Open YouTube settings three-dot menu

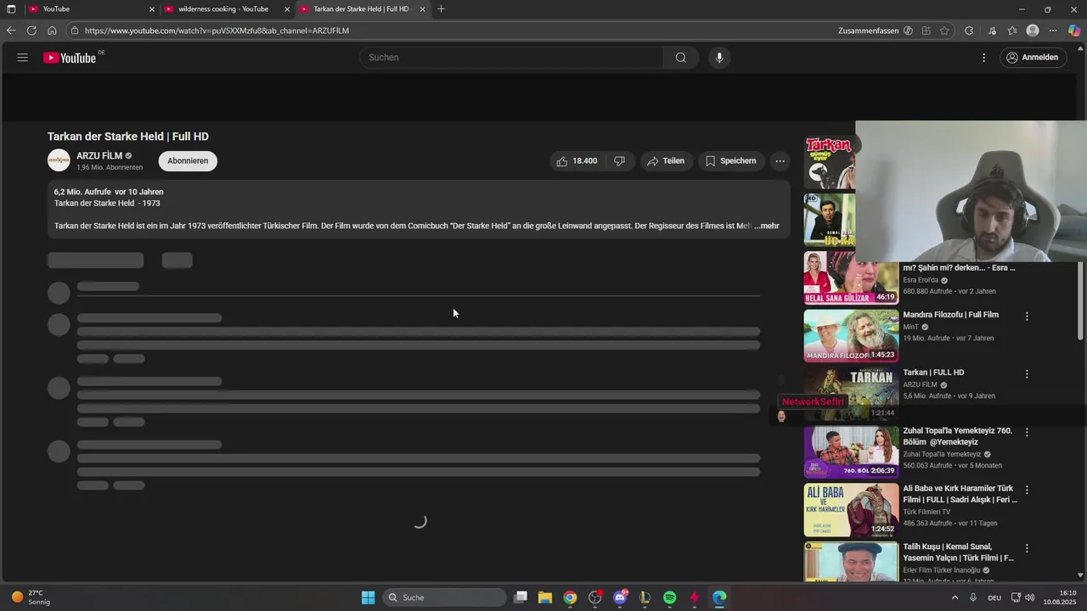[x=984, y=58]
